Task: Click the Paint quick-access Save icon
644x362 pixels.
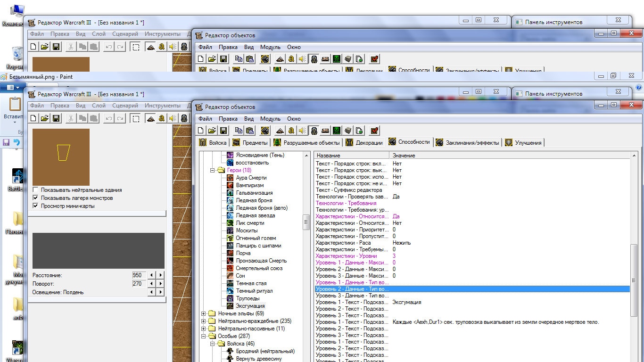Action: click(6, 142)
